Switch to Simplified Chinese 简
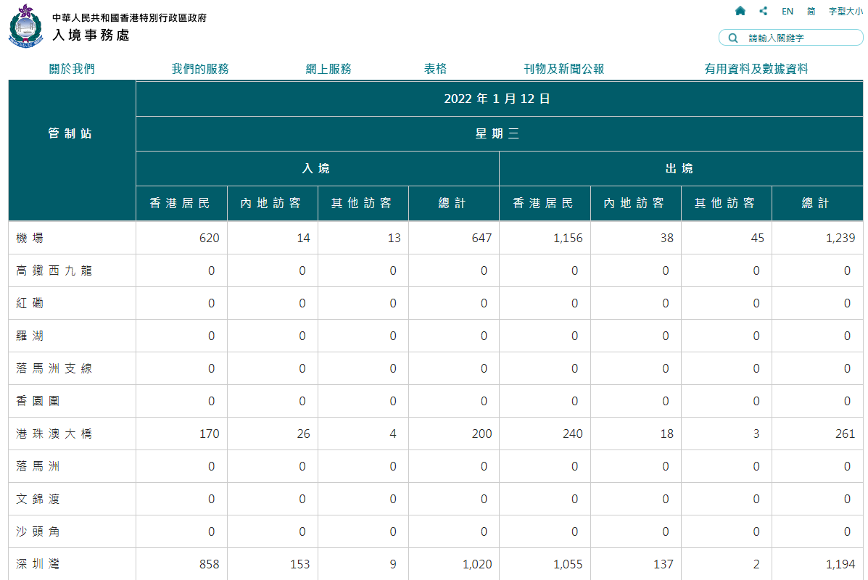 tap(811, 12)
